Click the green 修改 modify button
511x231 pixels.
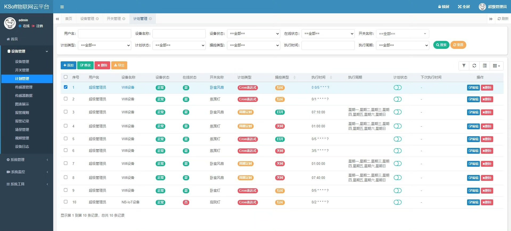[85, 65]
